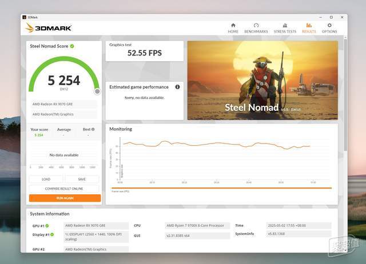Click COMPARE RESULT ONLINE

click(x=64, y=189)
